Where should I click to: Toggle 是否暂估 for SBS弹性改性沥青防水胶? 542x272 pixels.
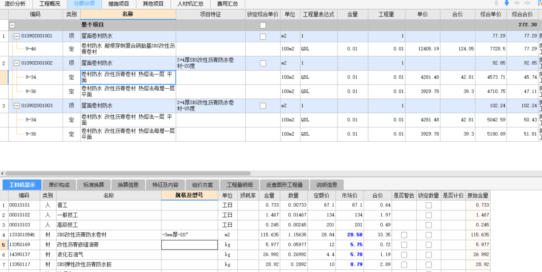404,265
